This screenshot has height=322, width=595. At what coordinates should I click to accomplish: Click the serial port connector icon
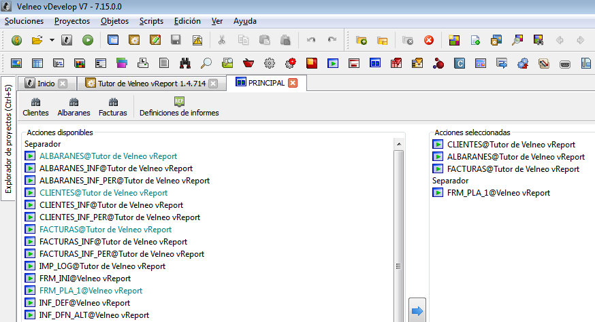[x=564, y=64]
